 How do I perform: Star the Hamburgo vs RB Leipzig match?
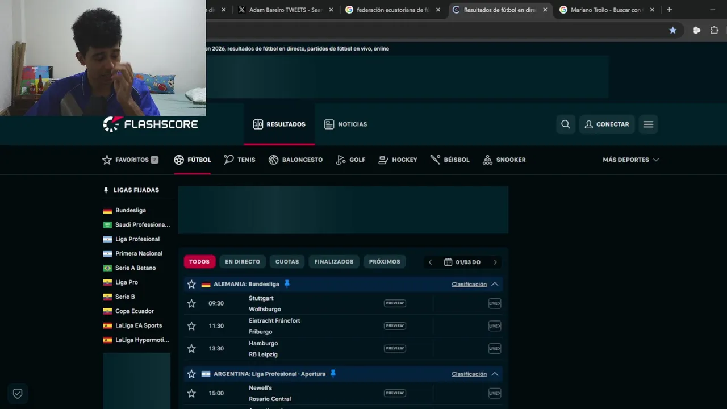tap(191, 348)
